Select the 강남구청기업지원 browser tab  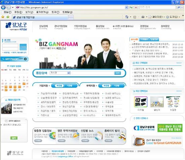pos(40,17)
